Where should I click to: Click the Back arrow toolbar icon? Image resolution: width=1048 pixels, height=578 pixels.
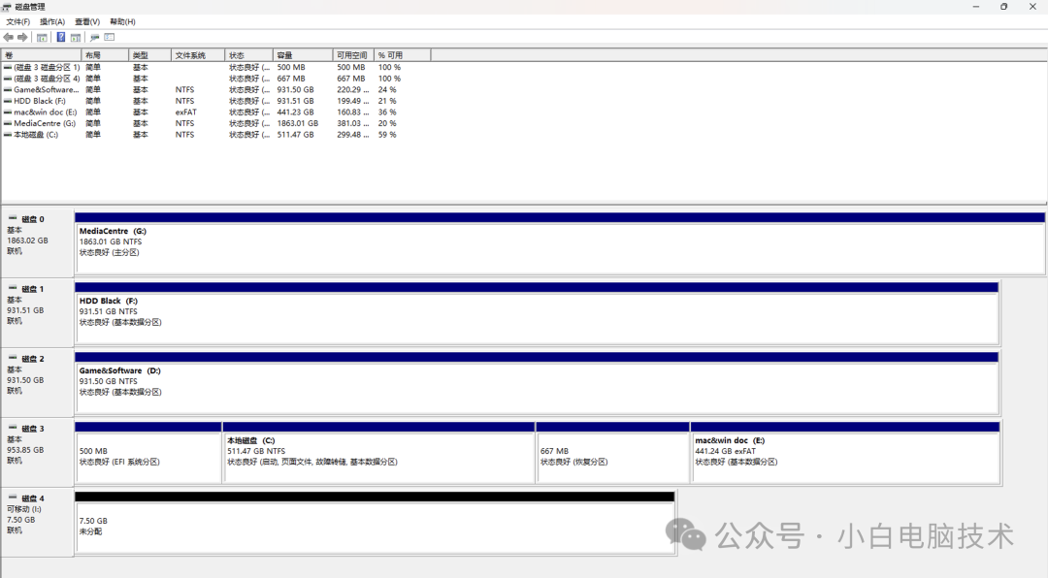pos(8,38)
